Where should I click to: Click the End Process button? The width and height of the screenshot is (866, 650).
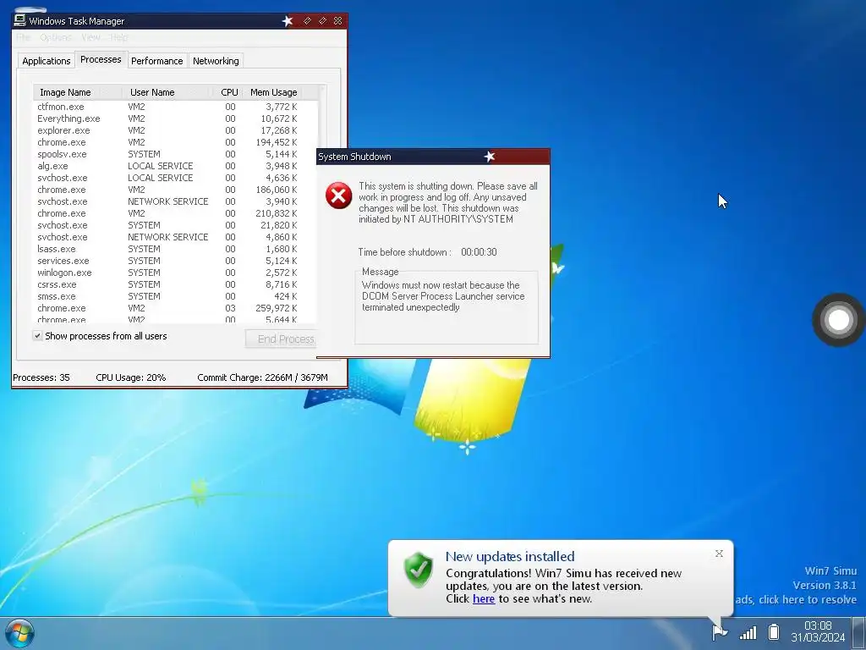click(x=281, y=339)
